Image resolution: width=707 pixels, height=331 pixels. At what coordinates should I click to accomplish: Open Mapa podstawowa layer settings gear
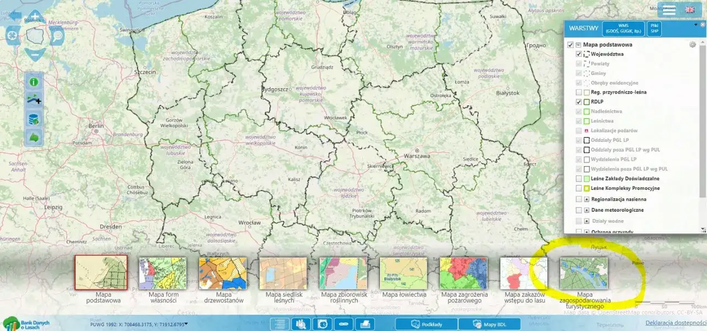coord(693,45)
